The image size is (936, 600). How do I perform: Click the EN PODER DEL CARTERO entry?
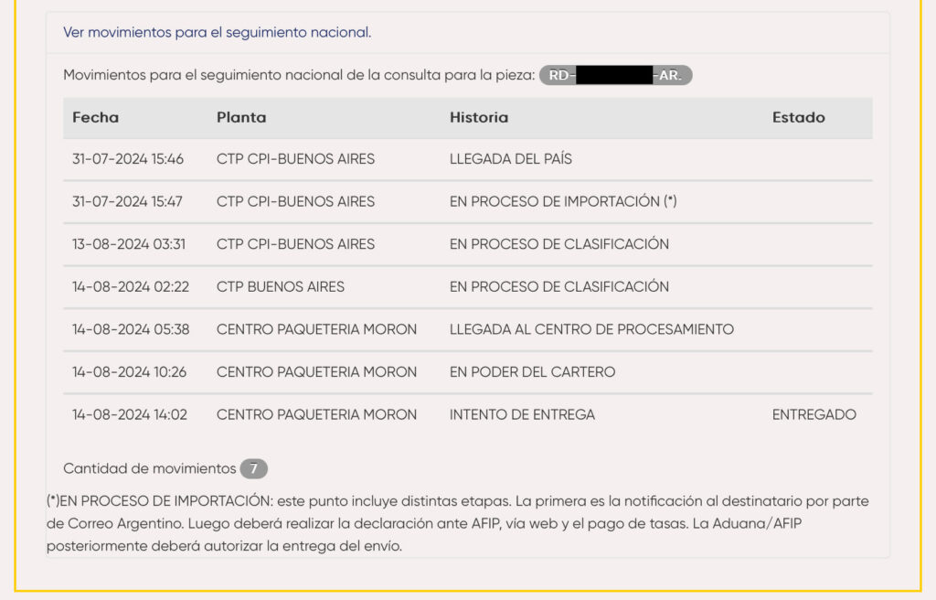coord(532,371)
